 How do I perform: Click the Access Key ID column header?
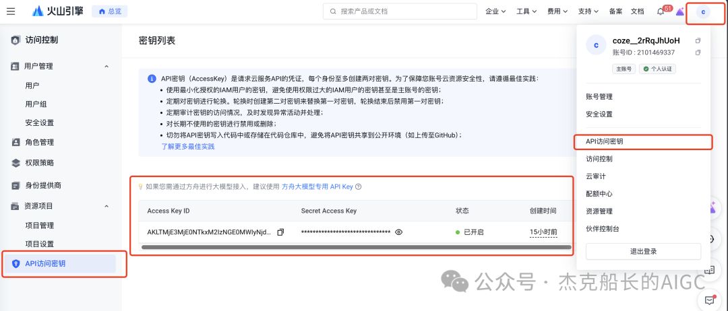pos(168,211)
